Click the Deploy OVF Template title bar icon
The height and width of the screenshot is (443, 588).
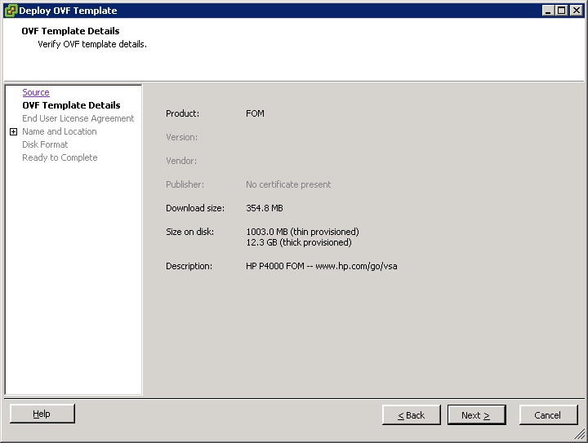pos(11,11)
